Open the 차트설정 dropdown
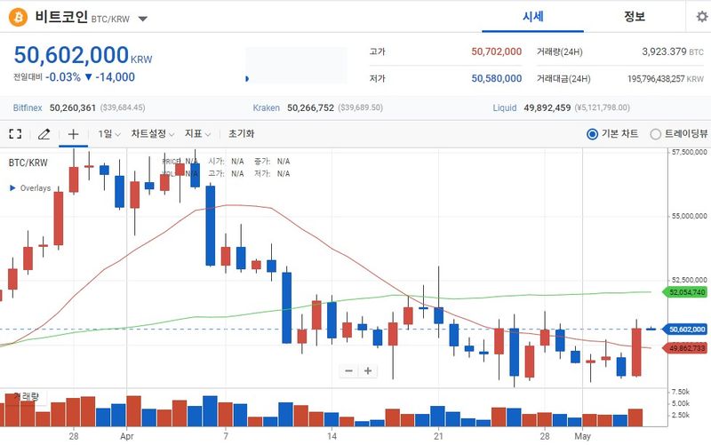Screen dimensions: 711x445 click(x=153, y=134)
